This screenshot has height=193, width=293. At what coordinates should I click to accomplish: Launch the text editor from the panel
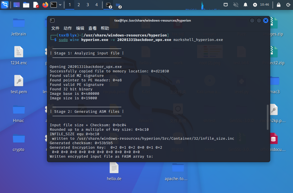pos(36,5)
